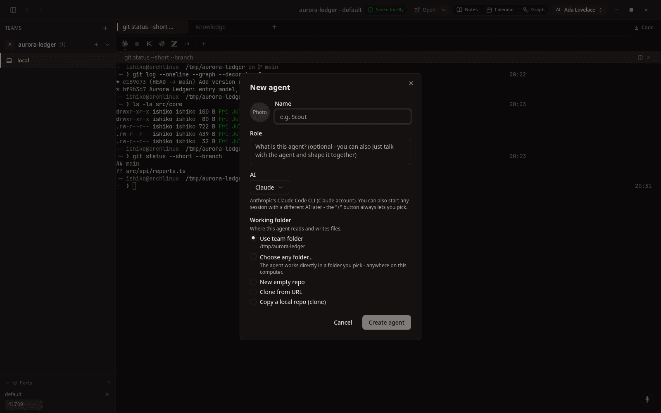
Task: Remove the default port entry
Action: tap(107, 394)
